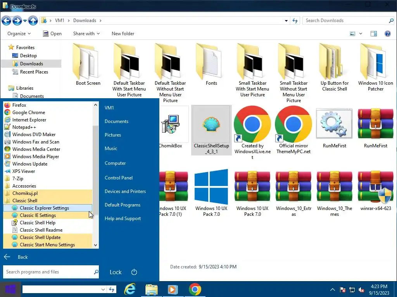Open Up Button for Classic Shell folder
This screenshot has height=297, width=397.
coord(335,67)
